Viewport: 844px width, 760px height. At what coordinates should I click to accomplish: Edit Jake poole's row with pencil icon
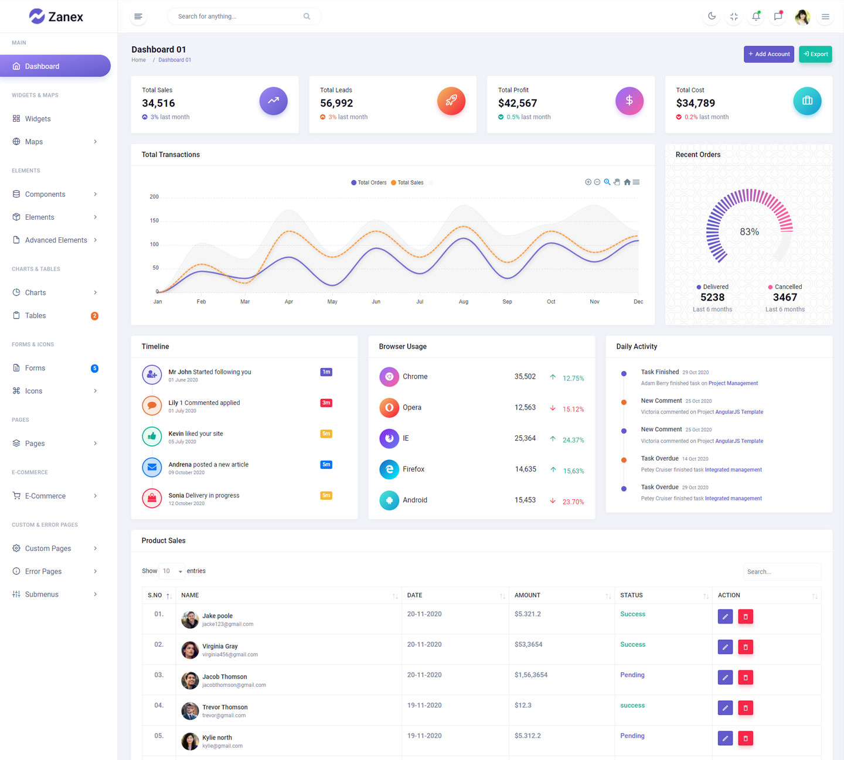tap(725, 616)
